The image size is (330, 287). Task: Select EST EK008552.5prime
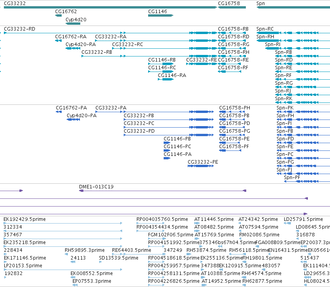tap(92, 273)
